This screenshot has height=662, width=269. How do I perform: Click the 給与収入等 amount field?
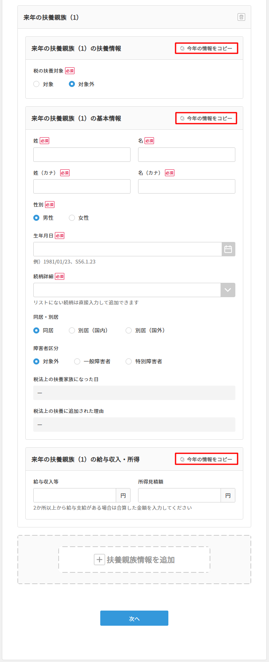(75, 495)
